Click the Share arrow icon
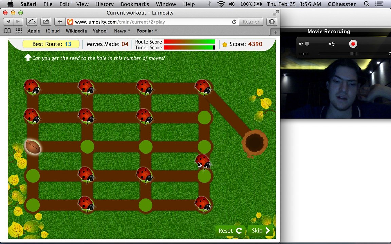 click(46, 22)
